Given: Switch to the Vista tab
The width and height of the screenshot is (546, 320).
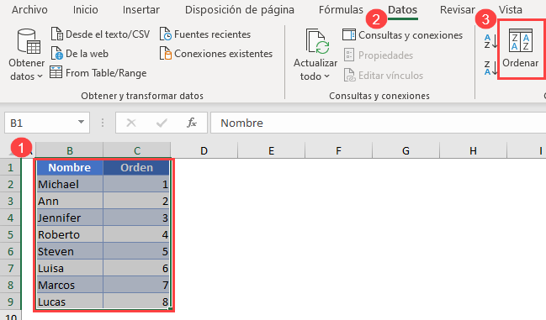Looking at the screenshot, I should coord(510,10).
